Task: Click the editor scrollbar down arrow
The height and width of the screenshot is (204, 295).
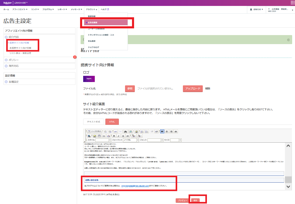Action: (x=288, y=186)
